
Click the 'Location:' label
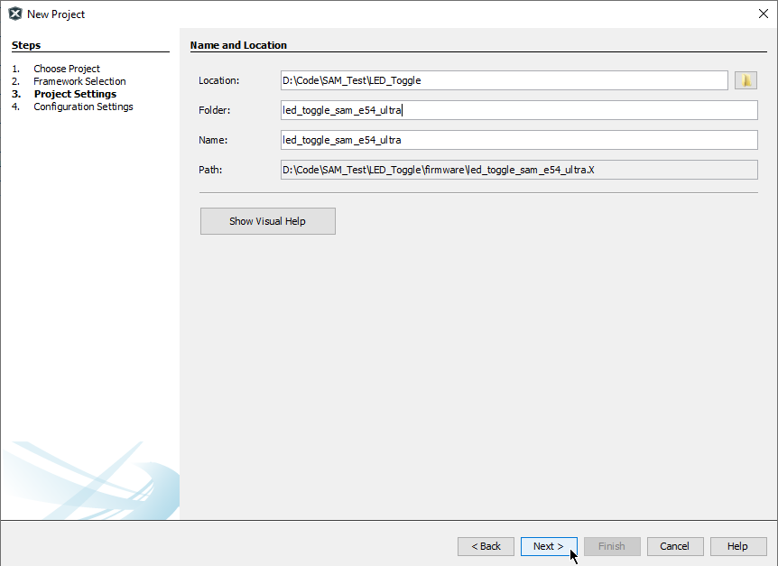218,80
